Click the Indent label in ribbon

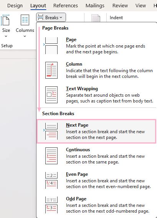pos(116,18)
